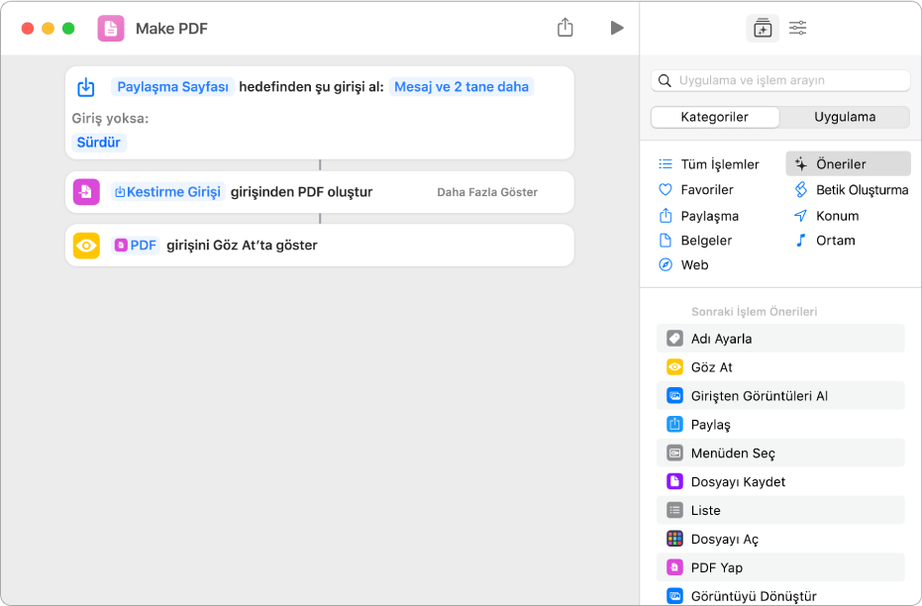The width and height of the screenshot is (922, 606).
Task: Add the Dosyayı Kaydet action
Action: click(x=738, y=481)
